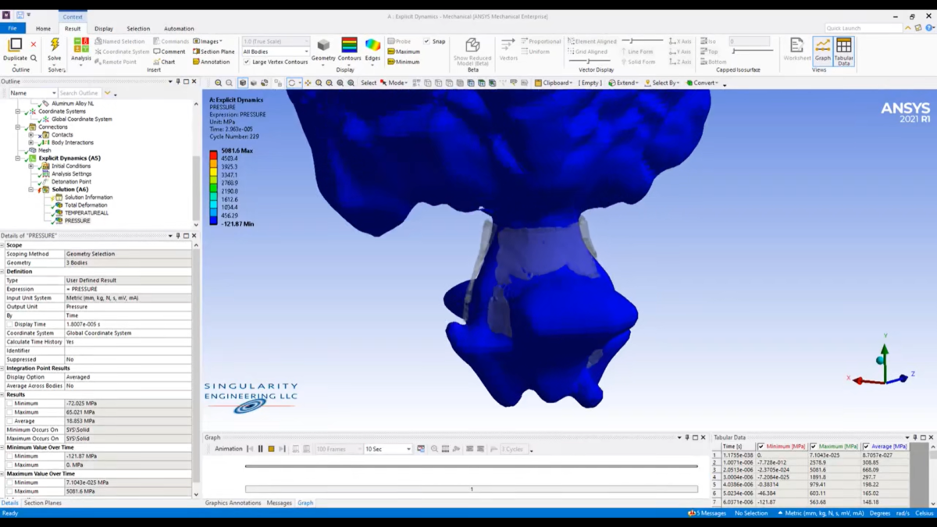This screenshot has height=527, width=937.
Task: Switch to the Selection ribbon tab
Action: 138,28
